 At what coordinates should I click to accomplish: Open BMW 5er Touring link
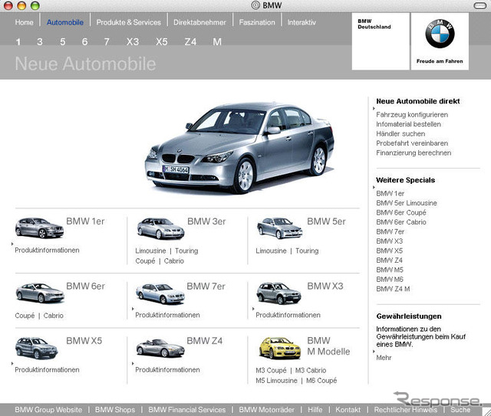coord(307,251)
